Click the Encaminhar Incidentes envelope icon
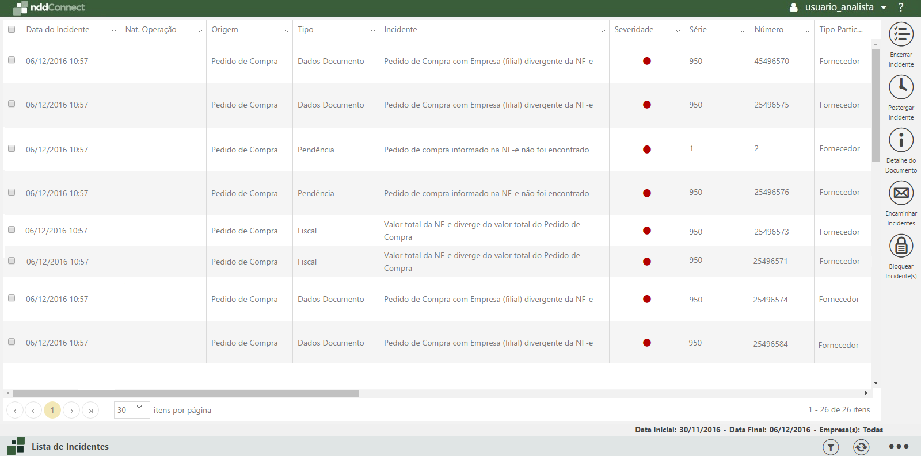 901,193
